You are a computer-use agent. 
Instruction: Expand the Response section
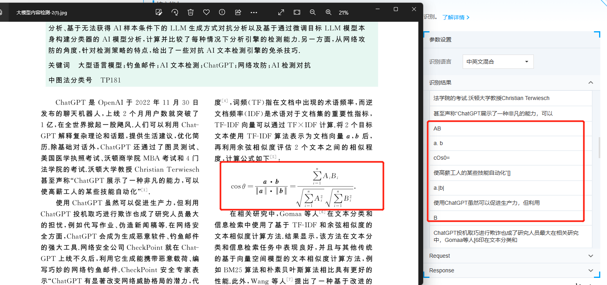(x=590, y=270)
